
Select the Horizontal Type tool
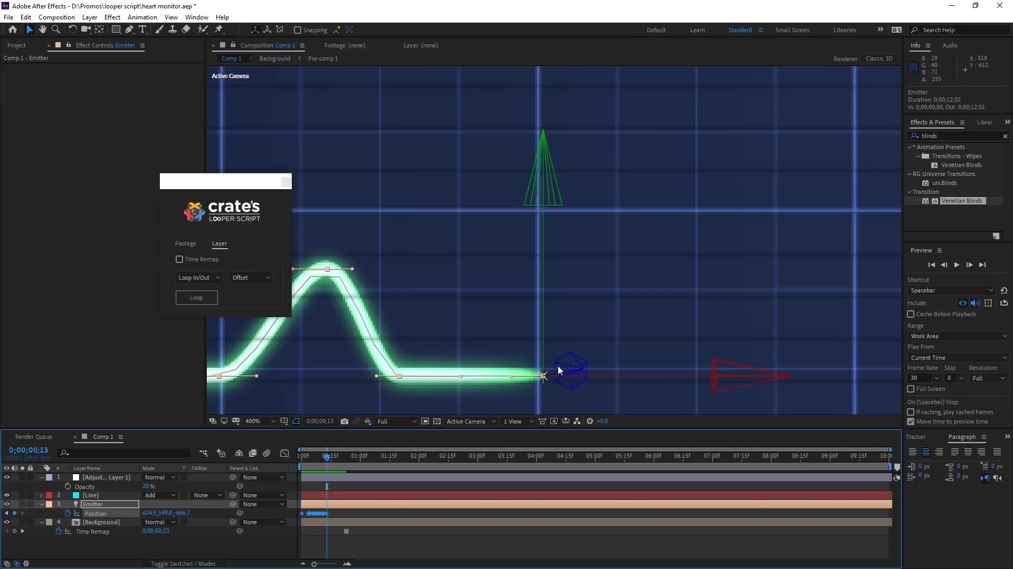tap(142, 30)
